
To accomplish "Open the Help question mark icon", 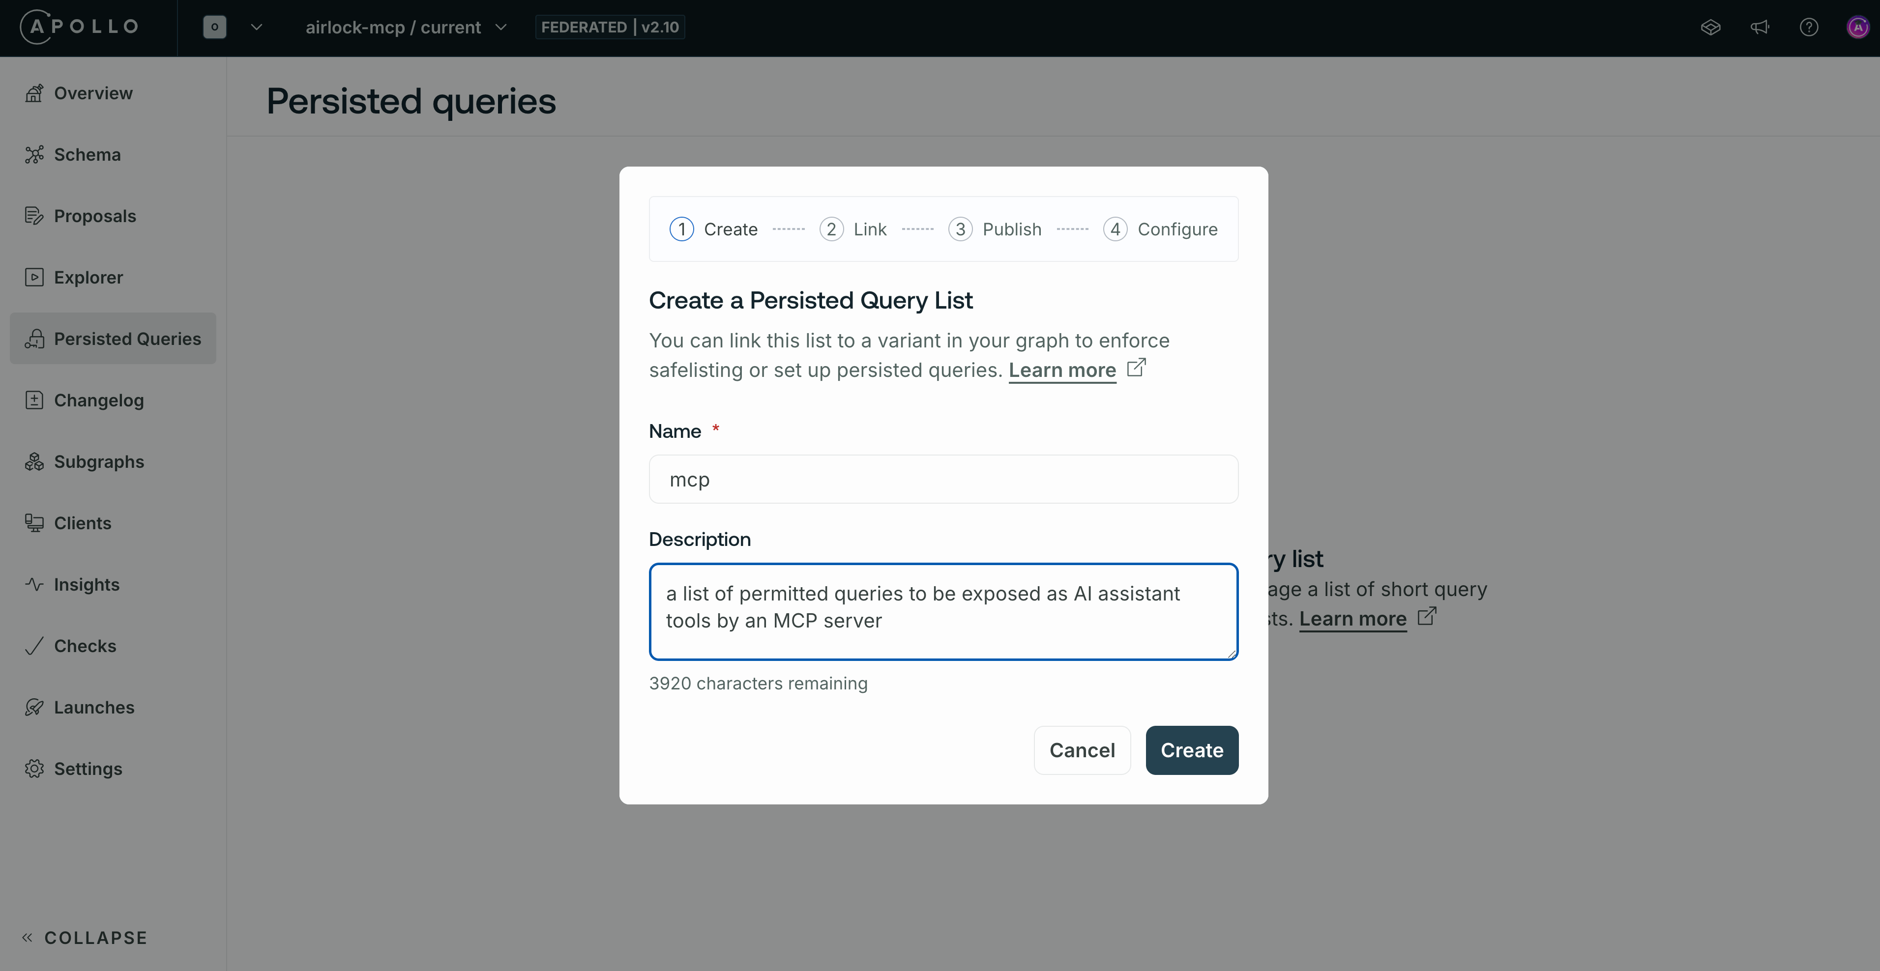I will 1810,27.
